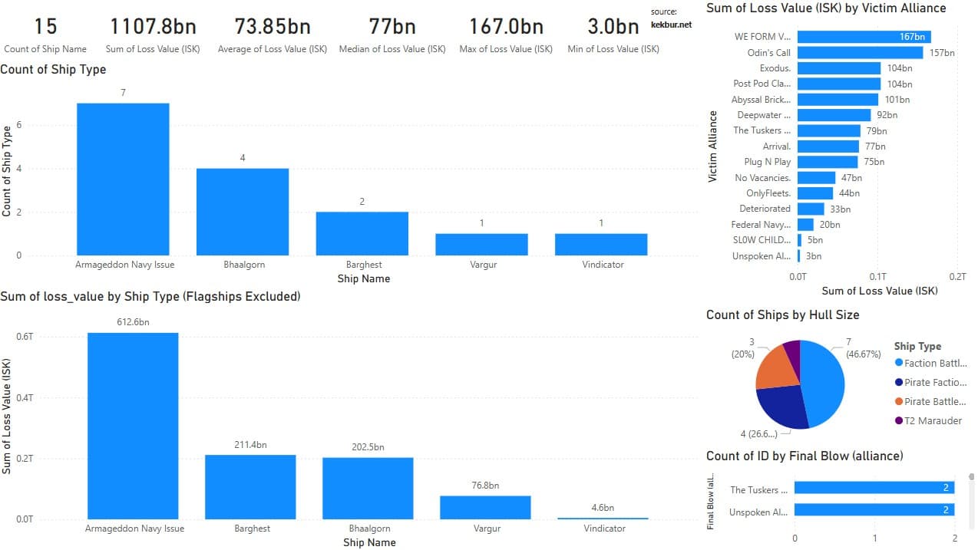Select the WE FORM V... 167bn bar
The image size is (978, 550).
click(x=864, y=37)
